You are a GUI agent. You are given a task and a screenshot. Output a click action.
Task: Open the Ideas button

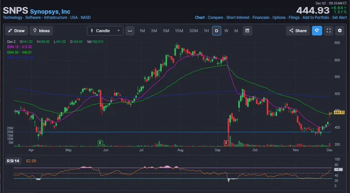[41, 31]
